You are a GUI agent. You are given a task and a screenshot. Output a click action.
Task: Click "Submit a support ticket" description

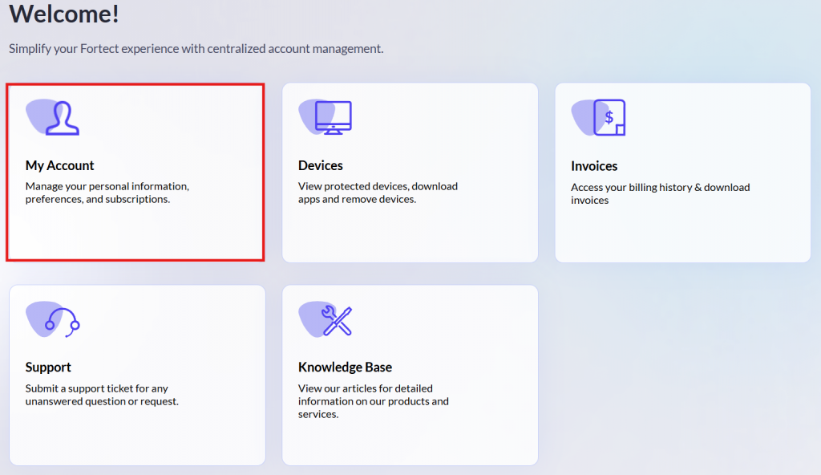pos(102,395)
